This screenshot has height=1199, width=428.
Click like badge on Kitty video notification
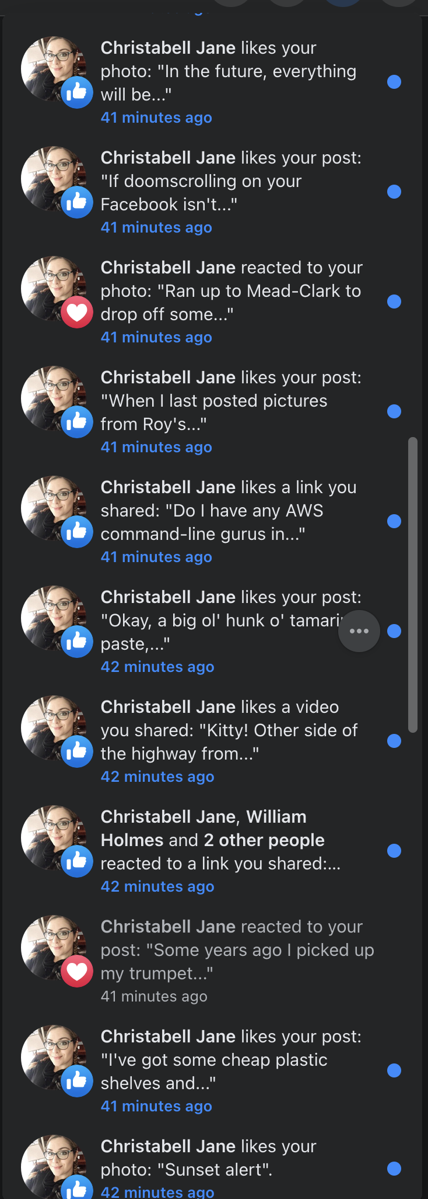point(77,751)
